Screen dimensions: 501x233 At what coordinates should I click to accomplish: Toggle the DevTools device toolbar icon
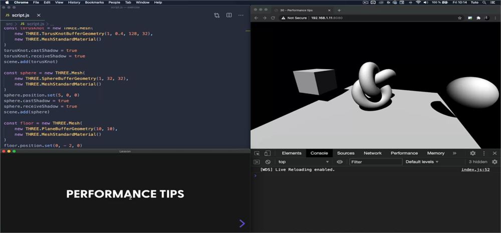[x=268, y=153]
